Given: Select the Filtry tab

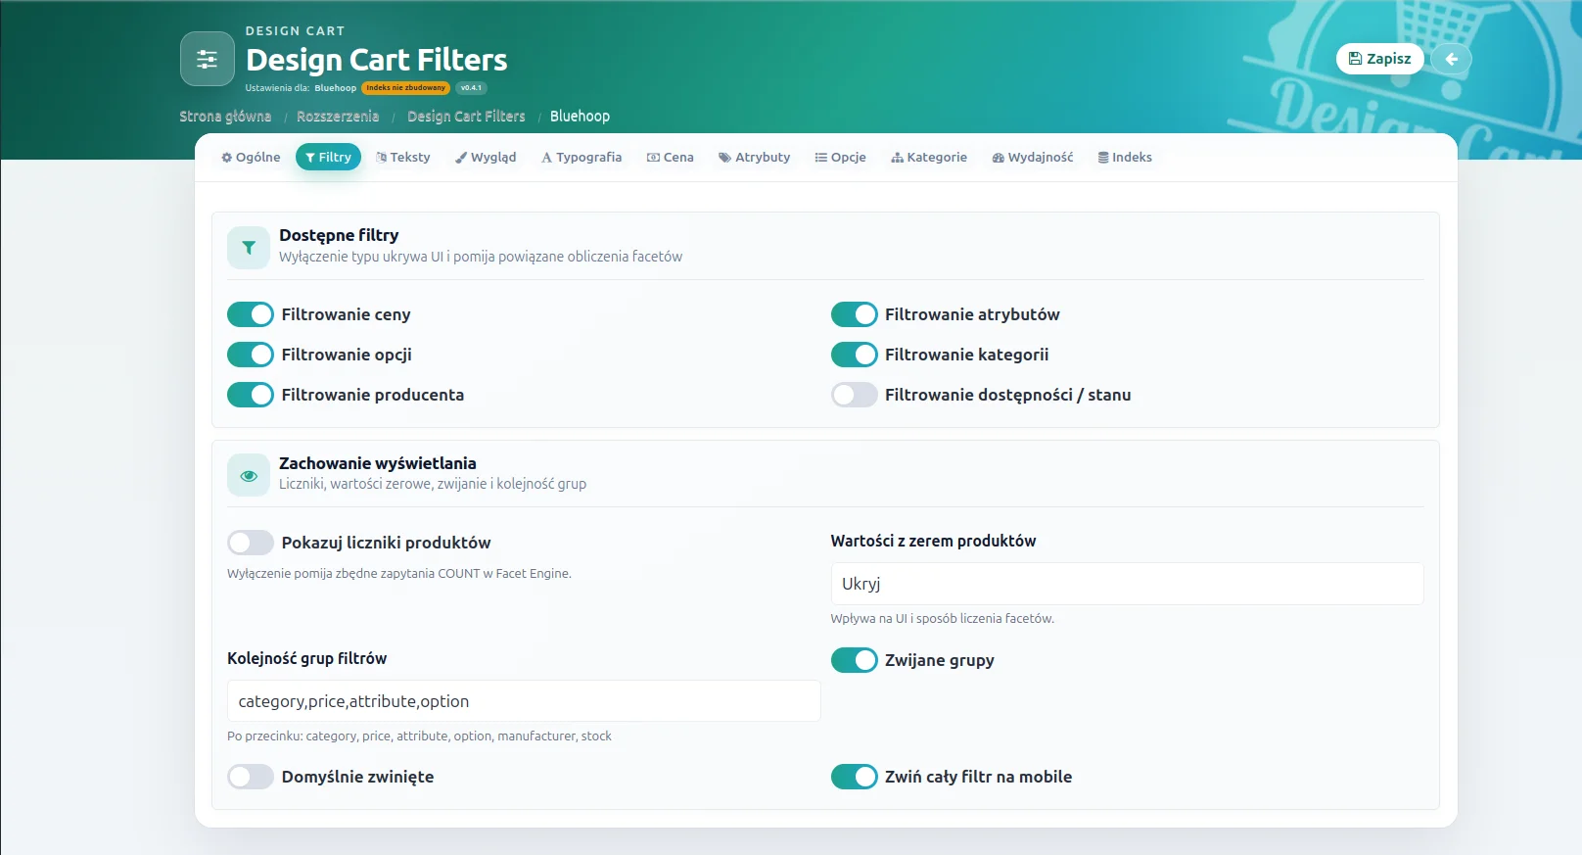Looking at the screenshot, I should tap(328, 157).
